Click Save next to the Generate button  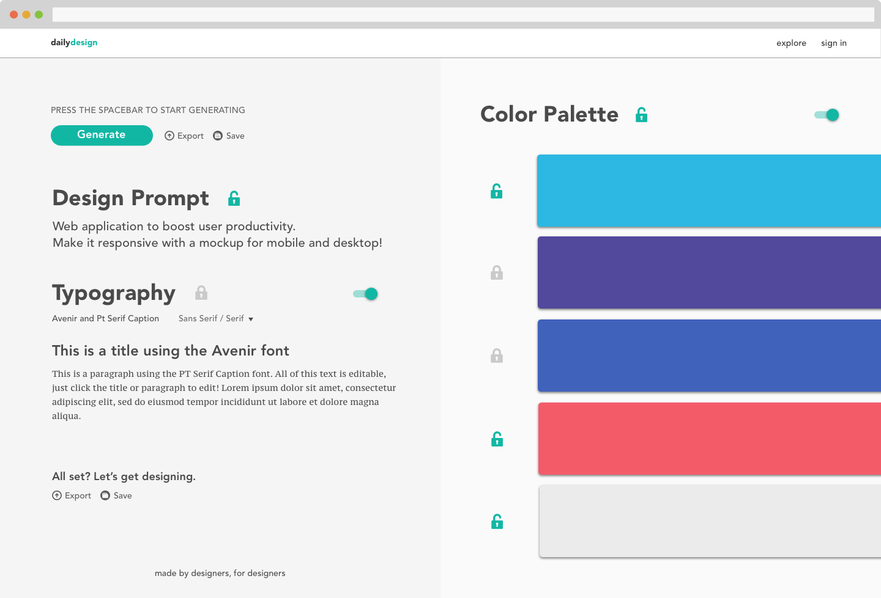[229, 136]
